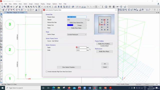Click Show Section Properties button
The image size is (160, 90).
pyautogui.click(x=69, y=67)
